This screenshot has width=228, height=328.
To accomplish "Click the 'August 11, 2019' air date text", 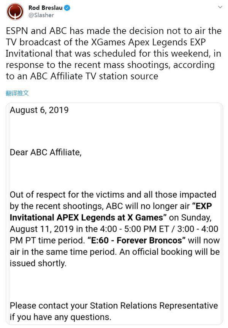I will click(x=42, y=229).
